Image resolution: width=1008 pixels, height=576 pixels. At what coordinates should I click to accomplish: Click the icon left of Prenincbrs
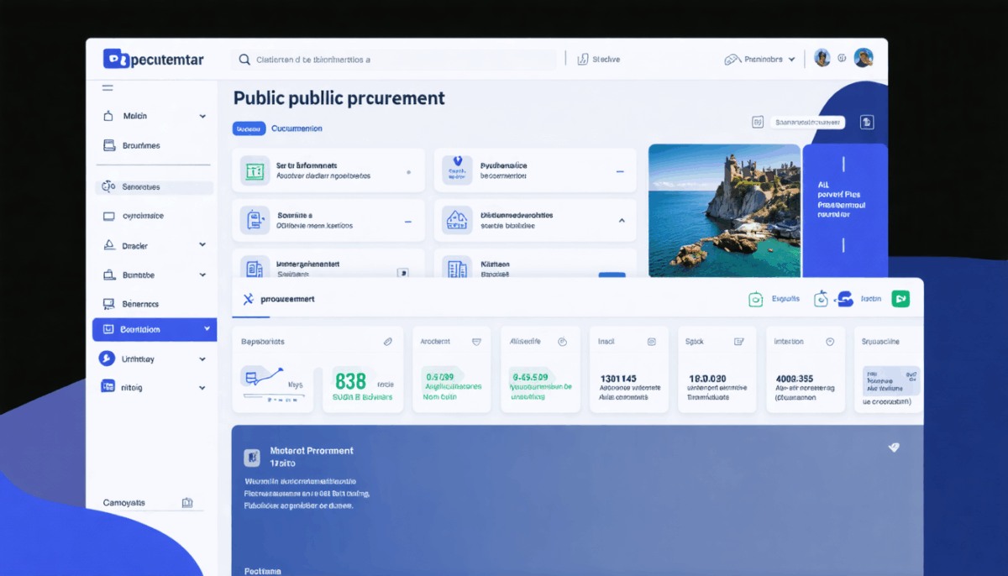[x=732, y=60]
